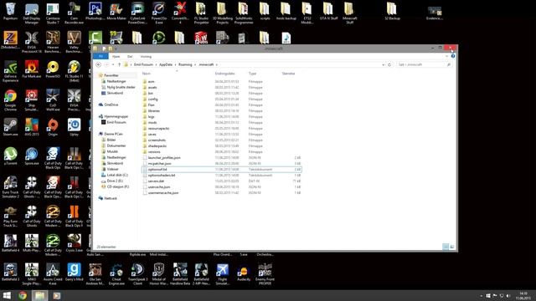Select the 3D Modelling Projects desktop folder
The height and width of the screenshot is (301, 536).
click(222, 13)
